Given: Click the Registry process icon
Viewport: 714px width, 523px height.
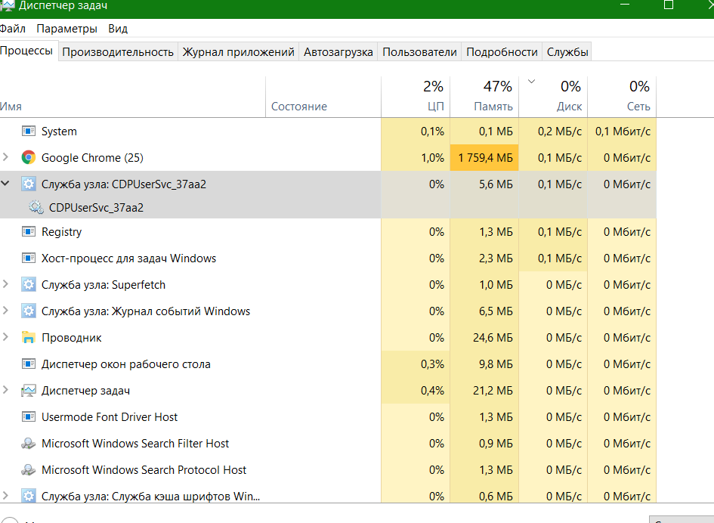Looking at the screenshot, I should click(29, 232).
